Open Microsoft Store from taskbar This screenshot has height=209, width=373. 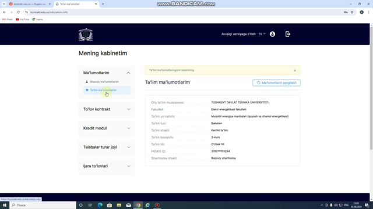110,205
